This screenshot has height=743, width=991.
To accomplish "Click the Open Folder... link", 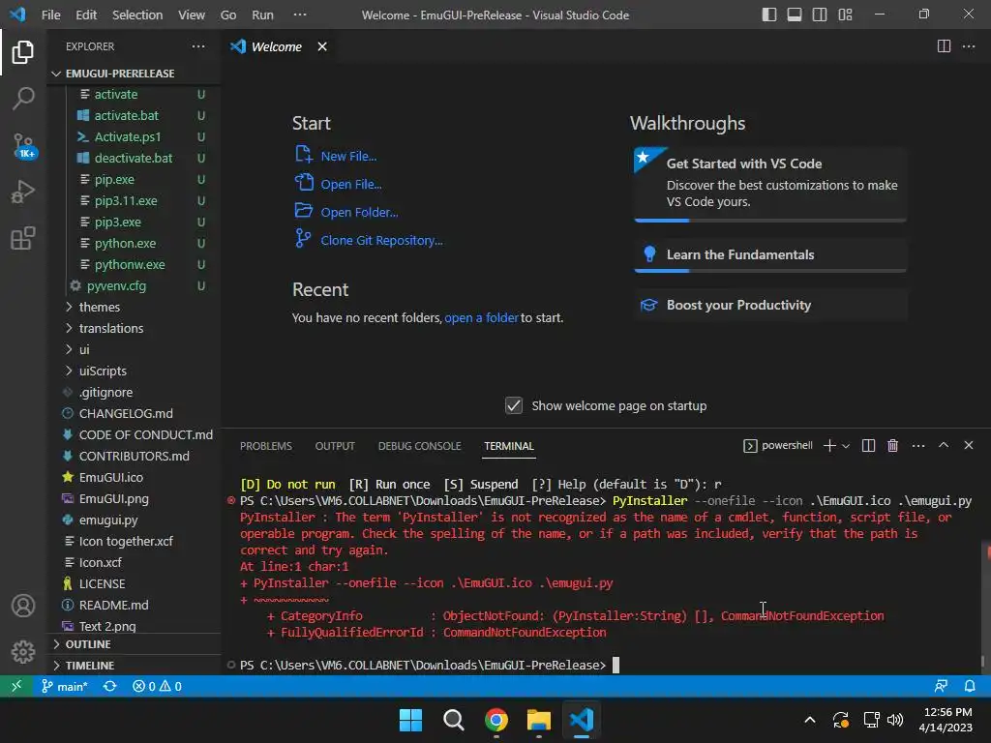I will [x=359, y=212].
